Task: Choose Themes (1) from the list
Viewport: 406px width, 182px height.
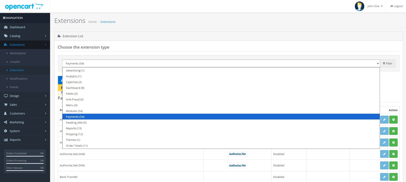Action: click(221, 140)
